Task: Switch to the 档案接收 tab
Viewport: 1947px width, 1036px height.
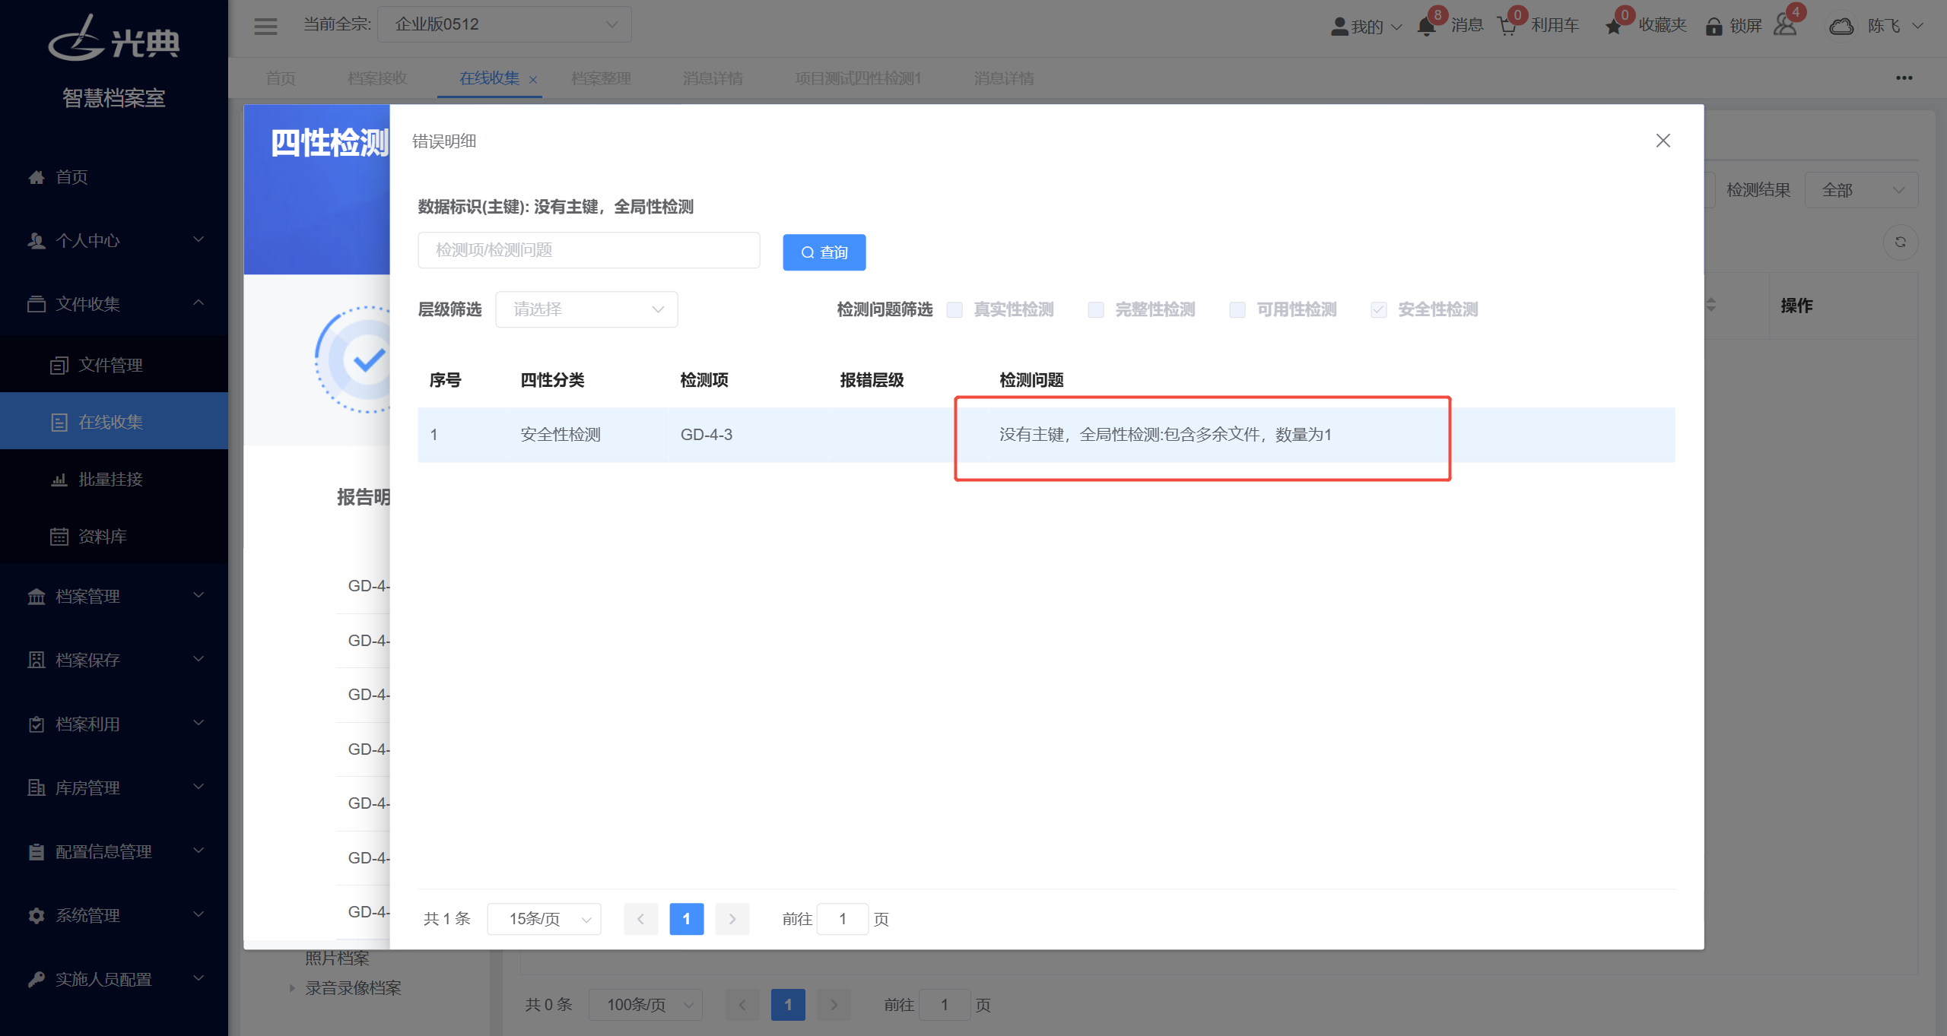Action: point(378,78)
